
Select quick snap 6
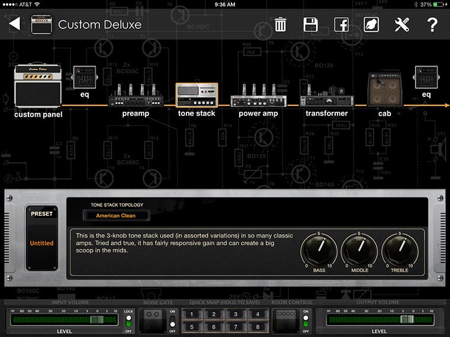214,327
